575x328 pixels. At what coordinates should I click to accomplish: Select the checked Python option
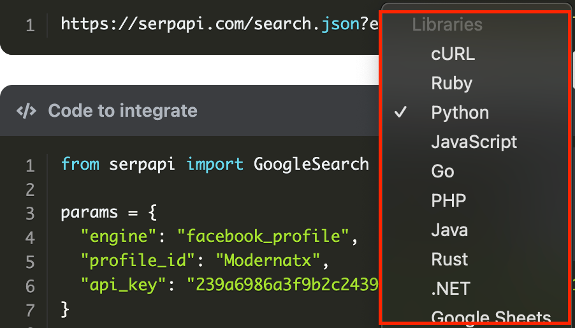coord(460,113)
